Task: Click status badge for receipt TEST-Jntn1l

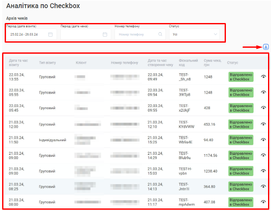Action: tap(241, 186)
